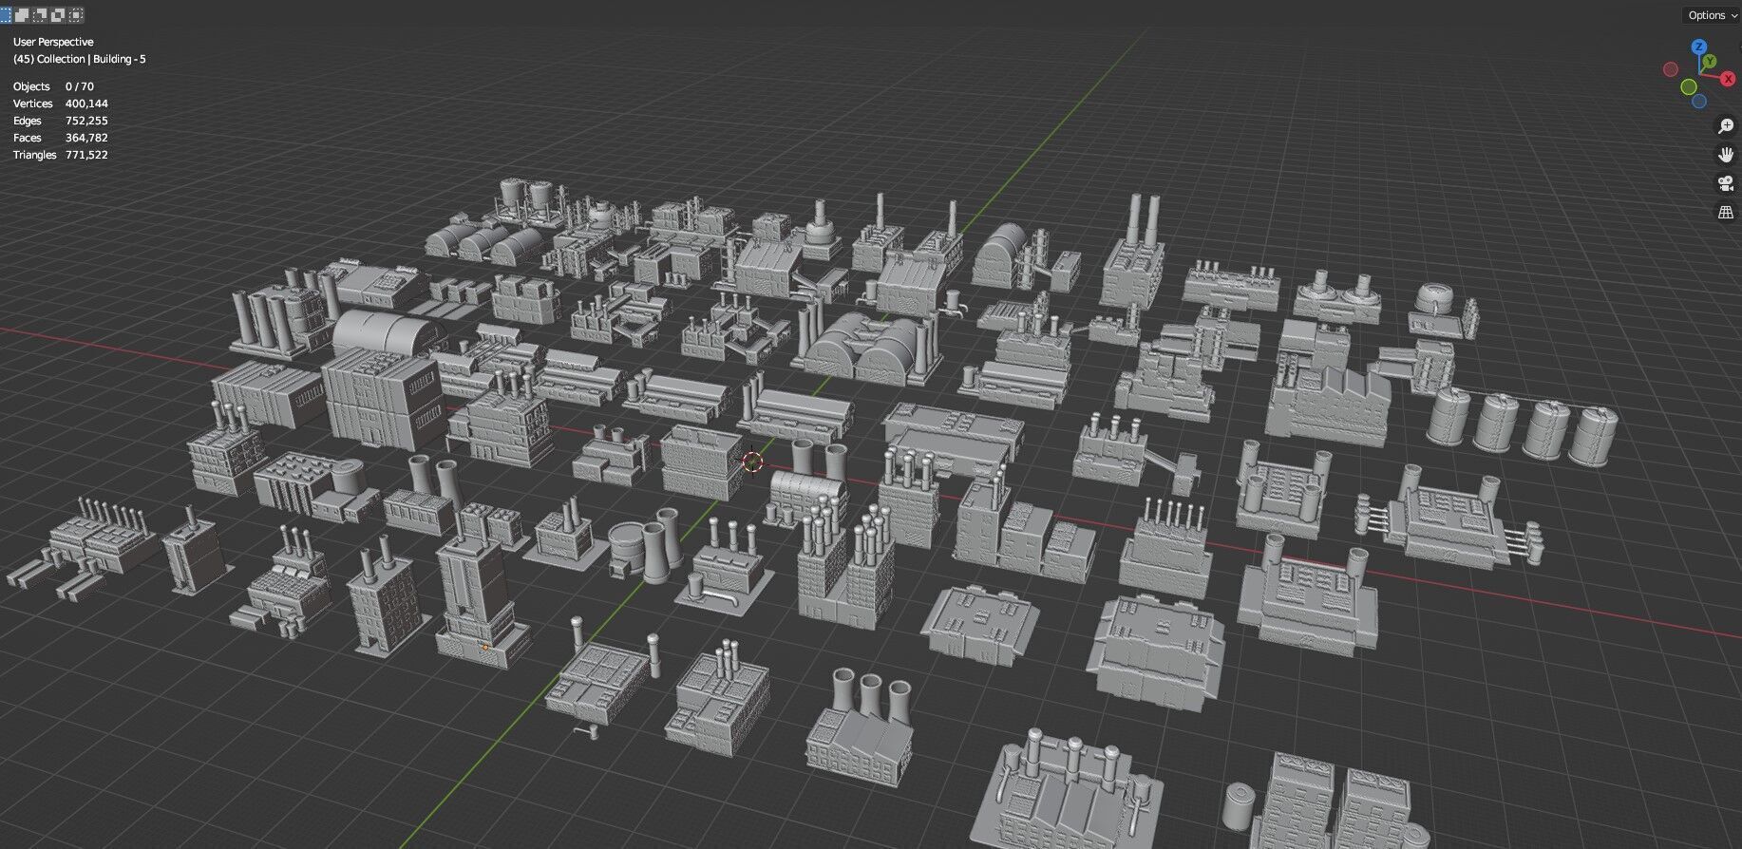Click the red X axis gizmo handle
The height and width of the screenshot is (849, 1742).
[x=1728, y=79]
